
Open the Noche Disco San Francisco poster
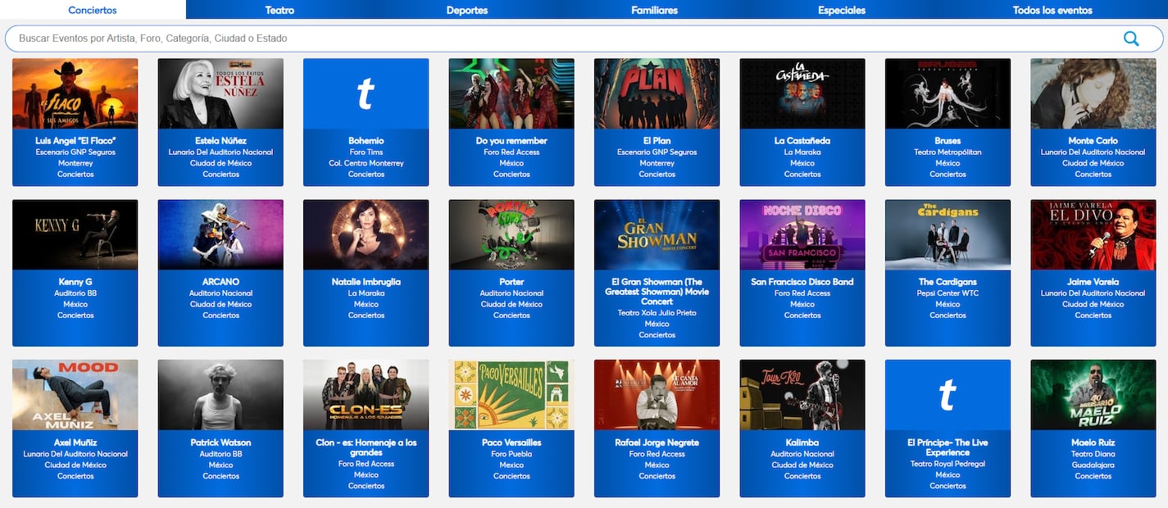click(802, 234)
